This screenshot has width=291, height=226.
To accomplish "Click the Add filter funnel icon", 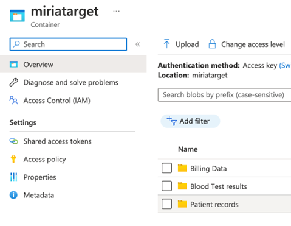I will pyautogui.click(x=172, y=121).
